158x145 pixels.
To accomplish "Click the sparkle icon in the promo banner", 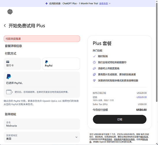I will (47, 3).
